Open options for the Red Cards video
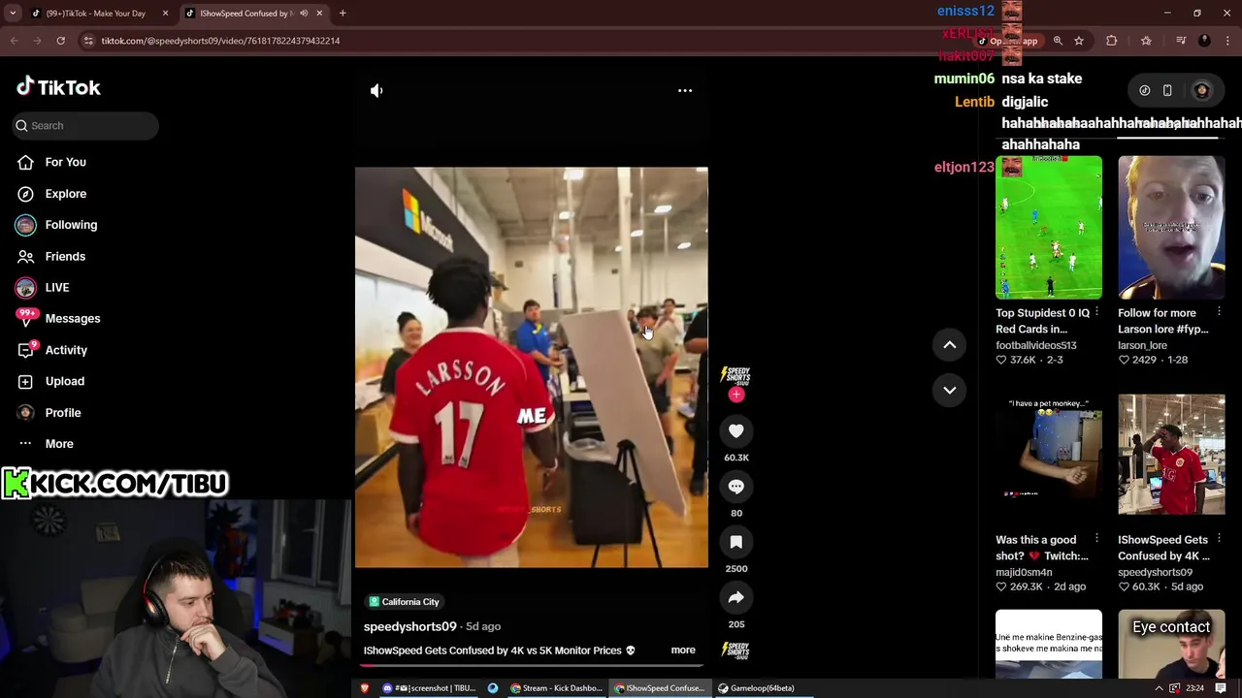 (x=1096, y=312)
